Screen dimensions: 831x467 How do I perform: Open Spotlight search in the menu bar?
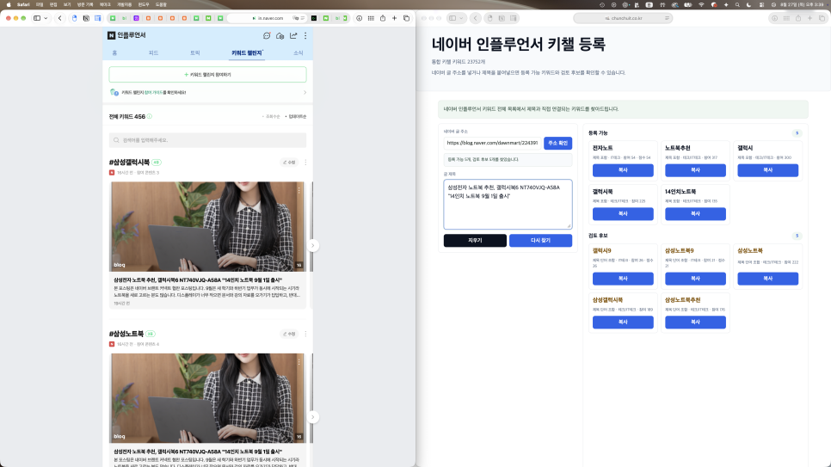737,4
